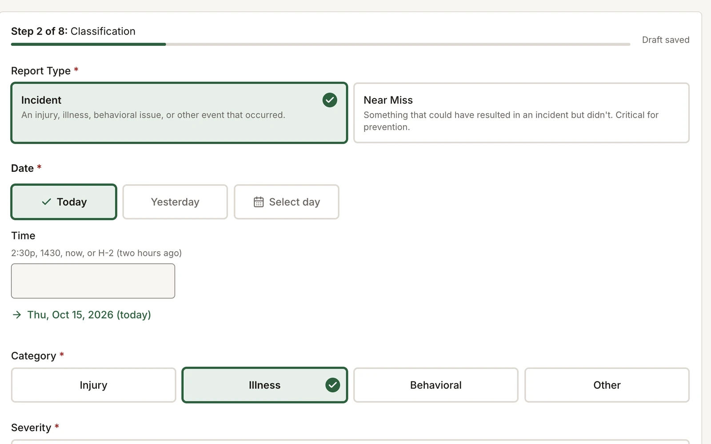Click the check icon beside Today
This screenshot has width=711, height=444.
pyautogui.click(x=46, y=202)
